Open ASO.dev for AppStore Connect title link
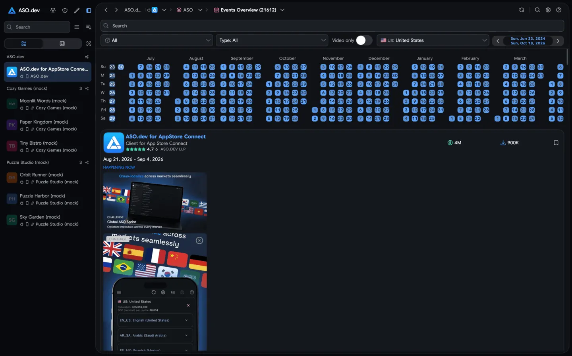 pyautogui.click(x=166, y=136)
